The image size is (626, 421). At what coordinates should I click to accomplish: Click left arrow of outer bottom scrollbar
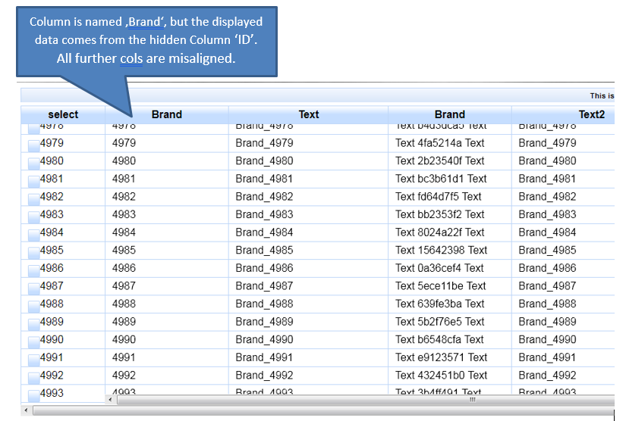click(27, 410)
